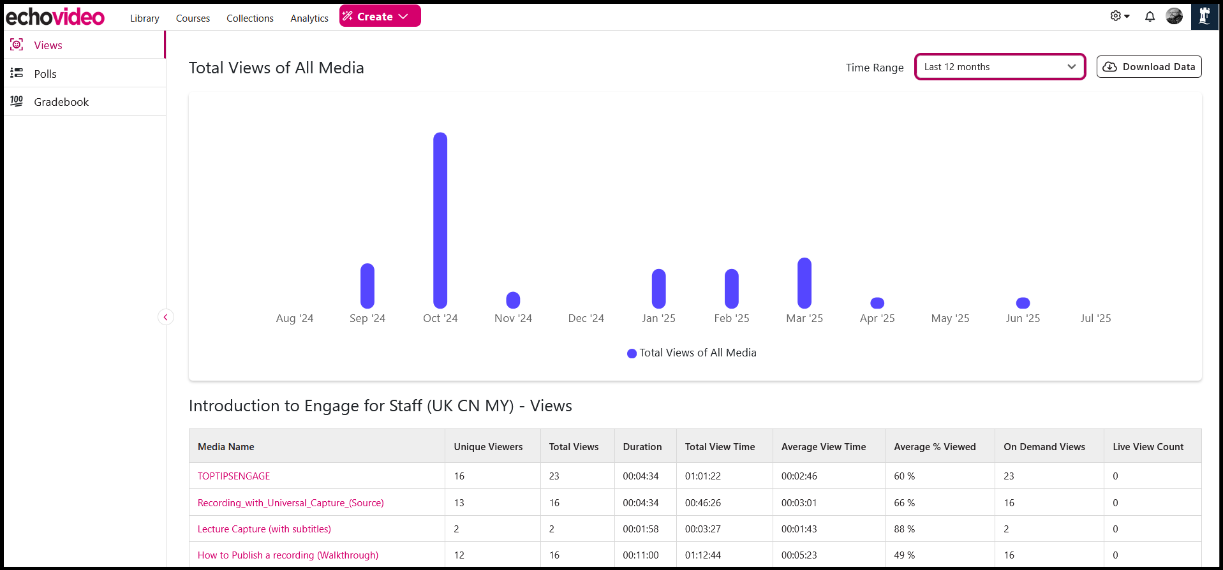The width and height of the screenshot is (1223, 570).
Task: Click the Oct '24 bar in chart
Action: pyautogui.click(x=440, y=221)
